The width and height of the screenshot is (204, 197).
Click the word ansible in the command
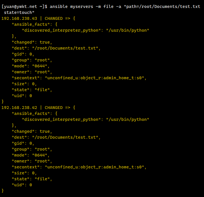pos(59,7)
